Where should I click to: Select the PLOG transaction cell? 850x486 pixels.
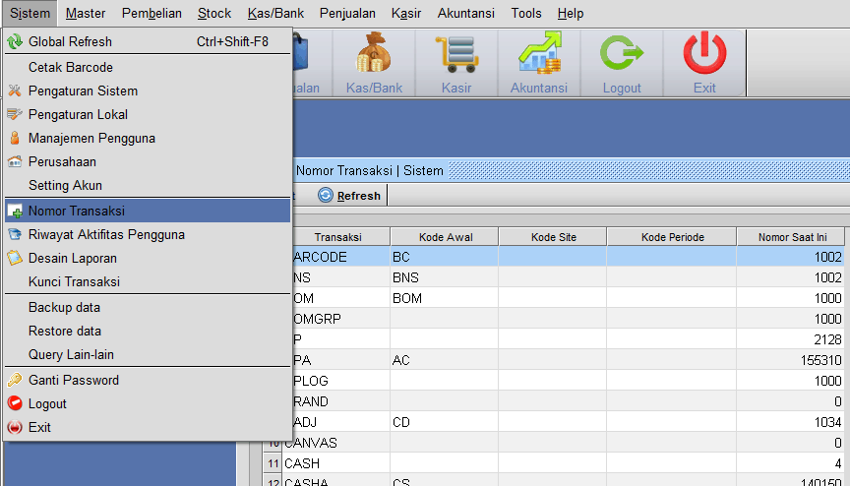coord(341,381)
